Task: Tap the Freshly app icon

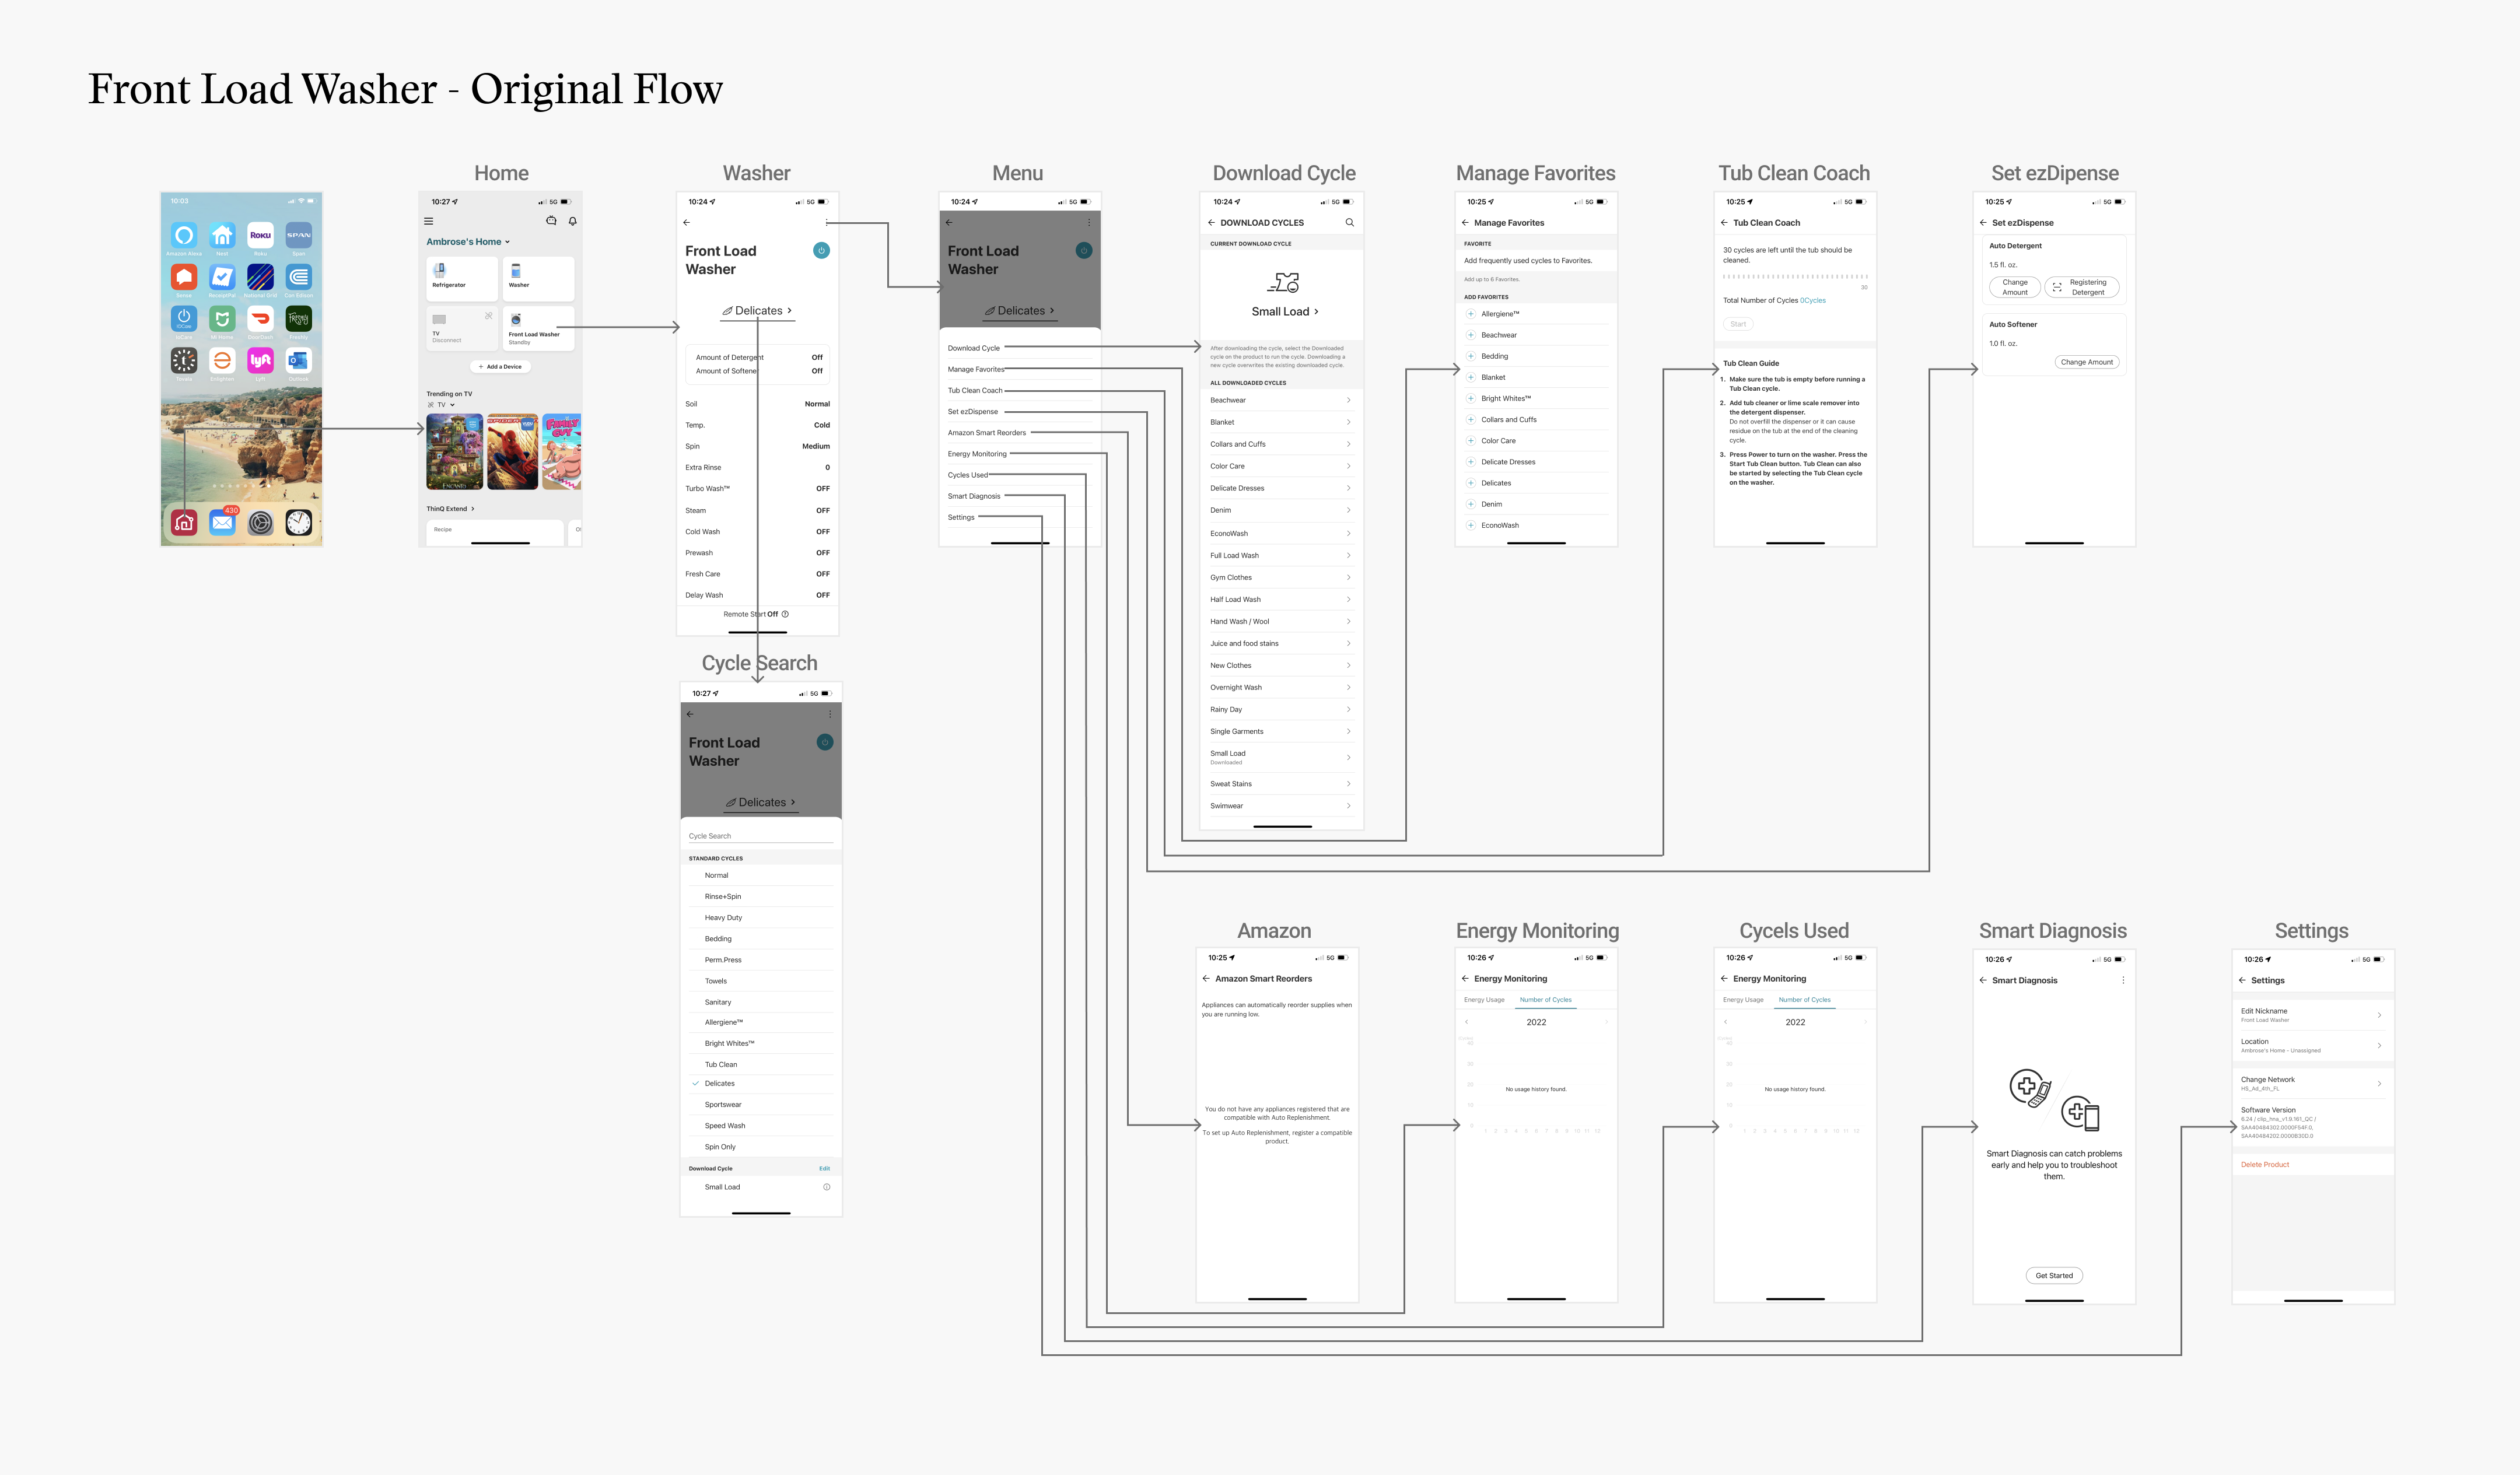Action: click(298, 319)
